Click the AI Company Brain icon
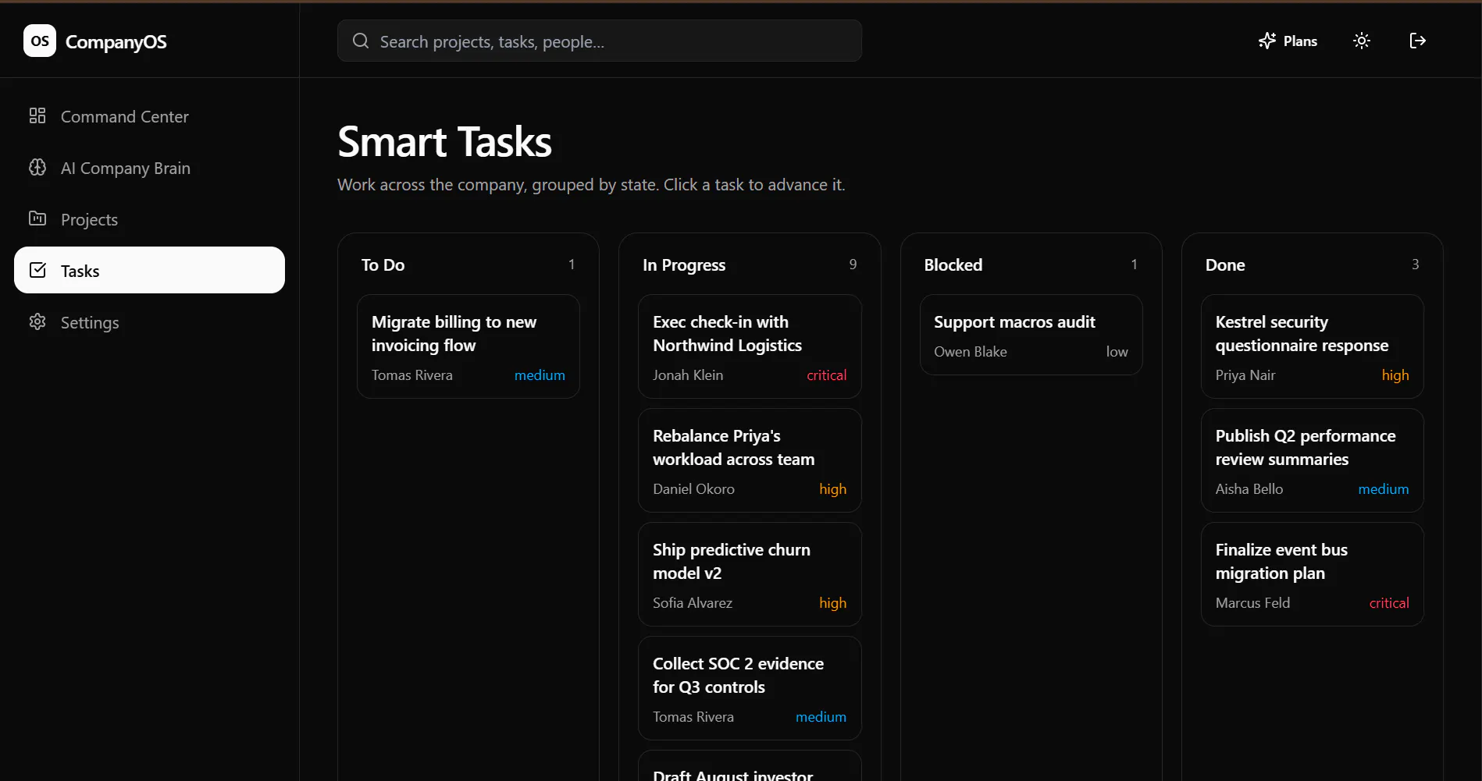Image resolution: width=1482 pixels, height=781 pixels. pos(37,167)
